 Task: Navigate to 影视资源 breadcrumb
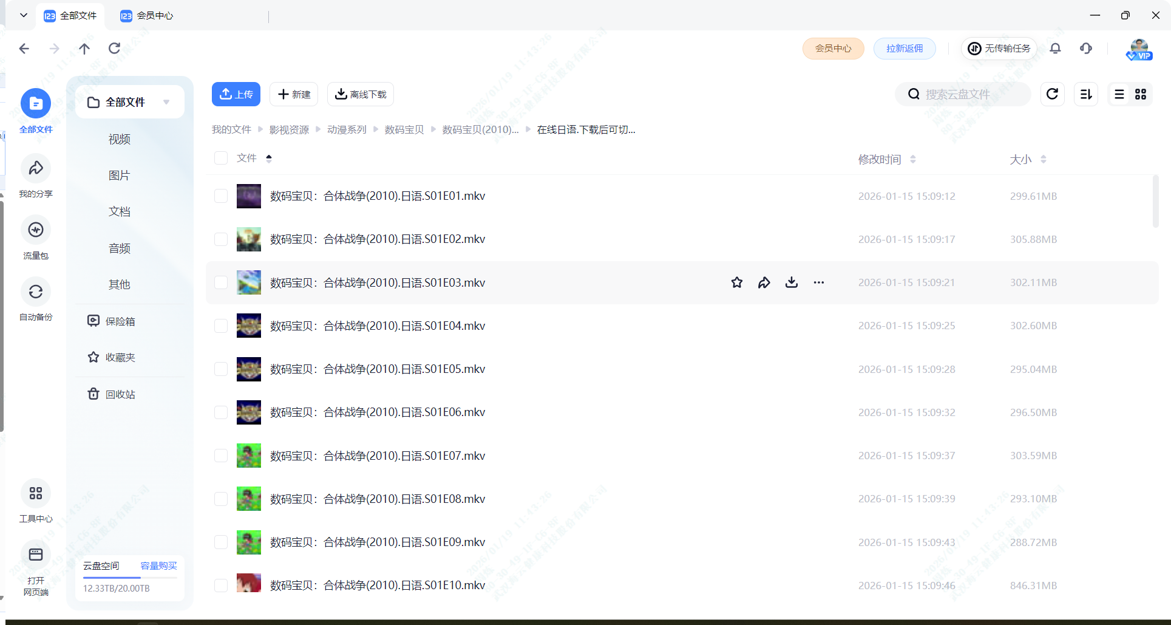[x=289, y=129]
